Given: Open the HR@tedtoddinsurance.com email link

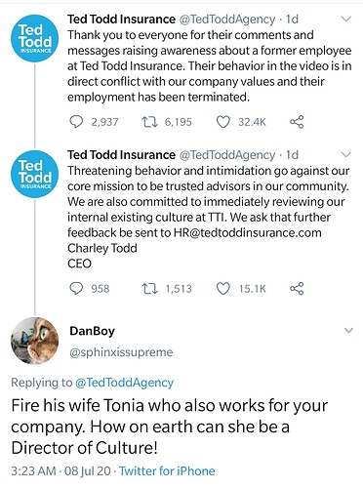Looking at the screenshot, I should tap(247, 233).
